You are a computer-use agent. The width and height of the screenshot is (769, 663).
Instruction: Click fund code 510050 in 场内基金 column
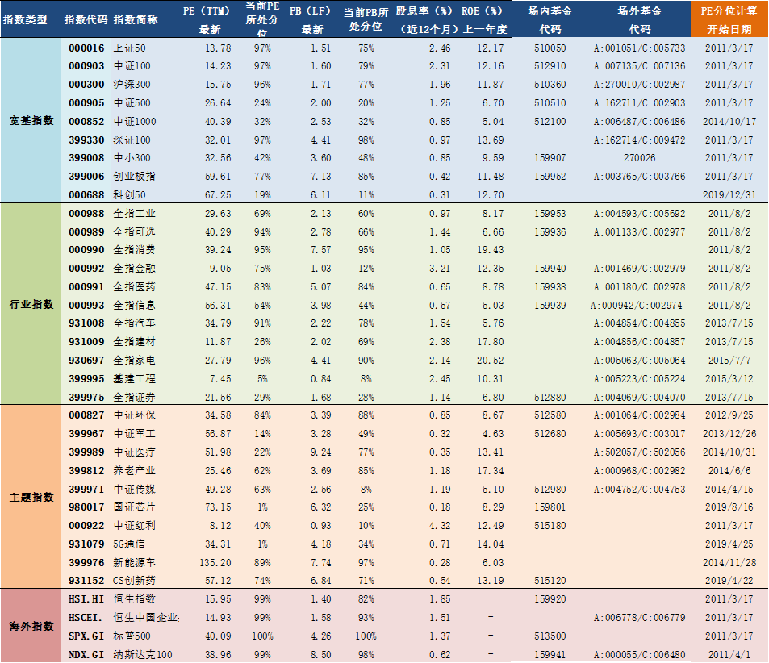click(550, 48)
